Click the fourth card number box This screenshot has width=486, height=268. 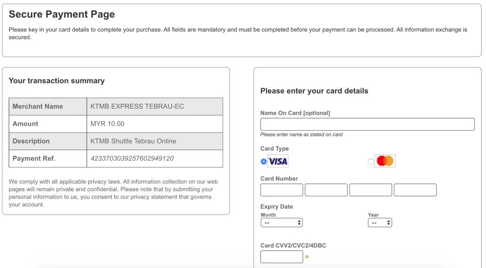pos(415,190)
